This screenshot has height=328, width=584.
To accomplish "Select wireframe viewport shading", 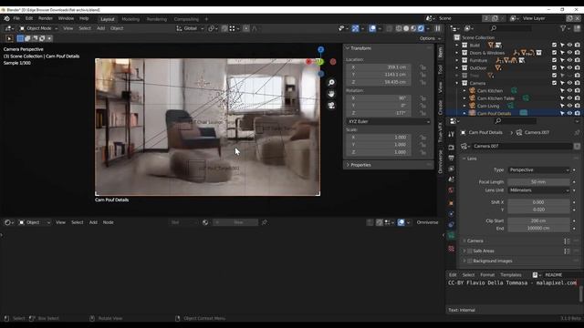I will pos(399,28).
